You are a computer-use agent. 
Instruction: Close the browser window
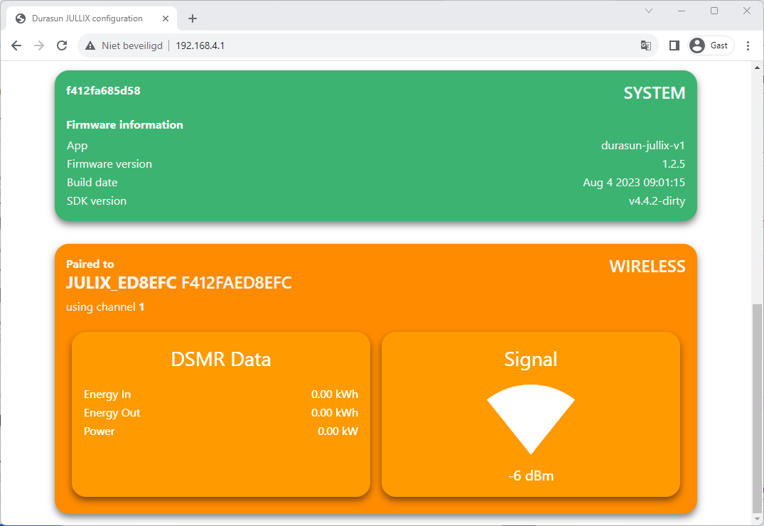point(747,11)
